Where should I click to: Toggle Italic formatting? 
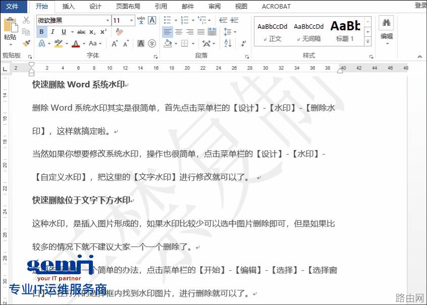(52, 32)
